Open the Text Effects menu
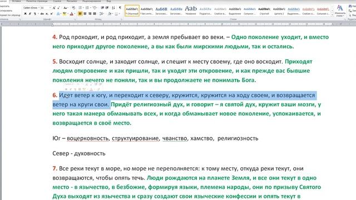Screen dimensions: 356x200 [58, 14]
